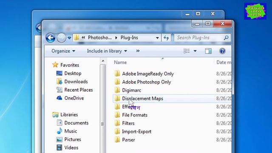Viewport: 272px width, 153px height.
Task: Sort by Date modified column header
Action: (224, 62)
